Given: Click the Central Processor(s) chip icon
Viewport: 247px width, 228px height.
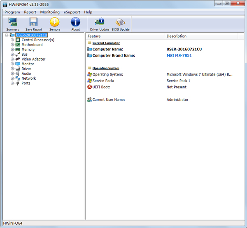Looking at the screenshot, I should (x=18, y=40).
